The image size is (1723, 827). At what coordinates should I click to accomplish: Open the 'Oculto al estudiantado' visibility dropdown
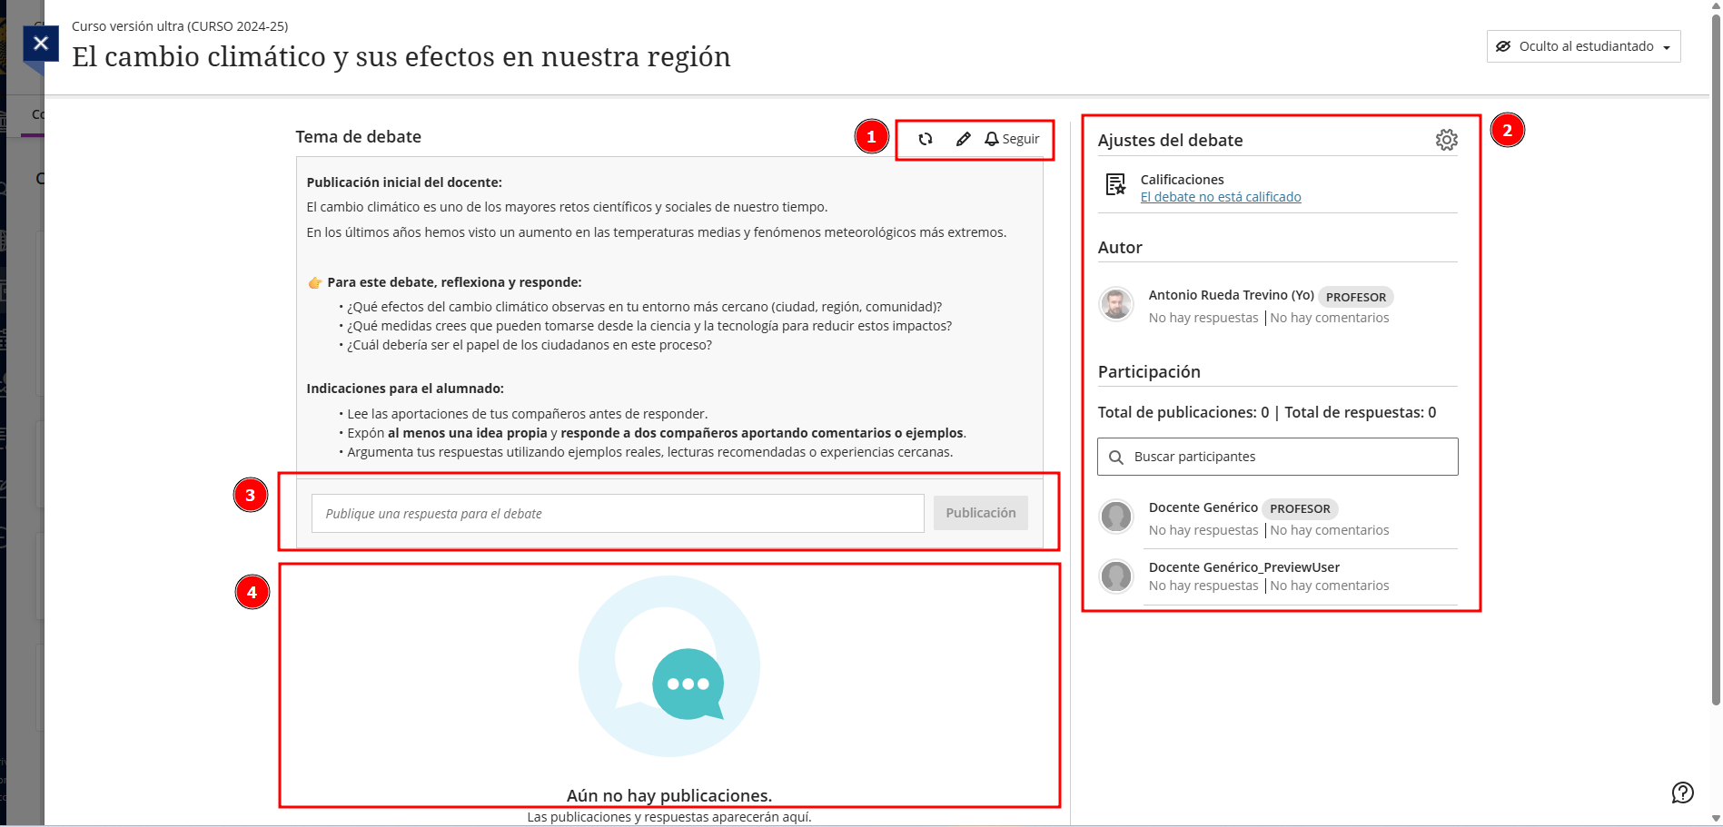point(1583,46)
